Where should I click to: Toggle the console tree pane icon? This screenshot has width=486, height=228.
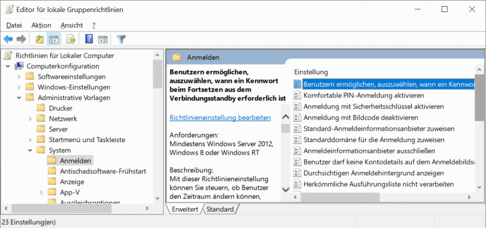coord(53,39)
